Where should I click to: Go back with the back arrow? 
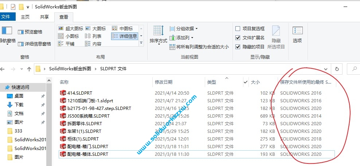(2, 69)
